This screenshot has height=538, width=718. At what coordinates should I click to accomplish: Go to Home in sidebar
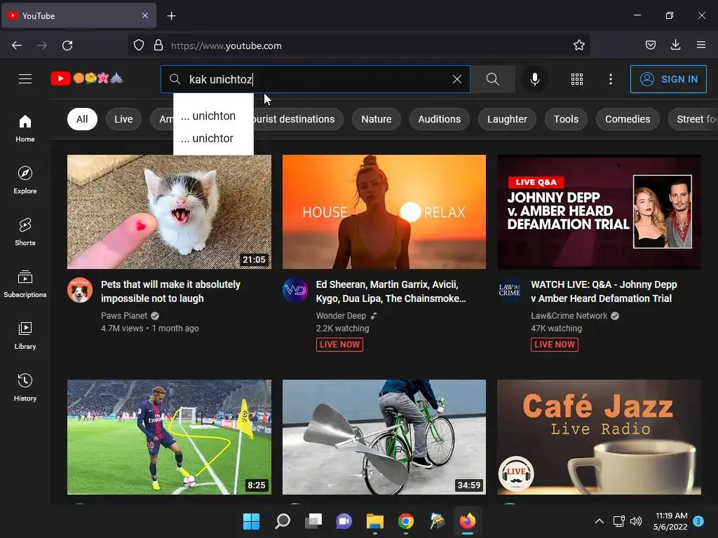pyautogui.click(x=25, y=129)
